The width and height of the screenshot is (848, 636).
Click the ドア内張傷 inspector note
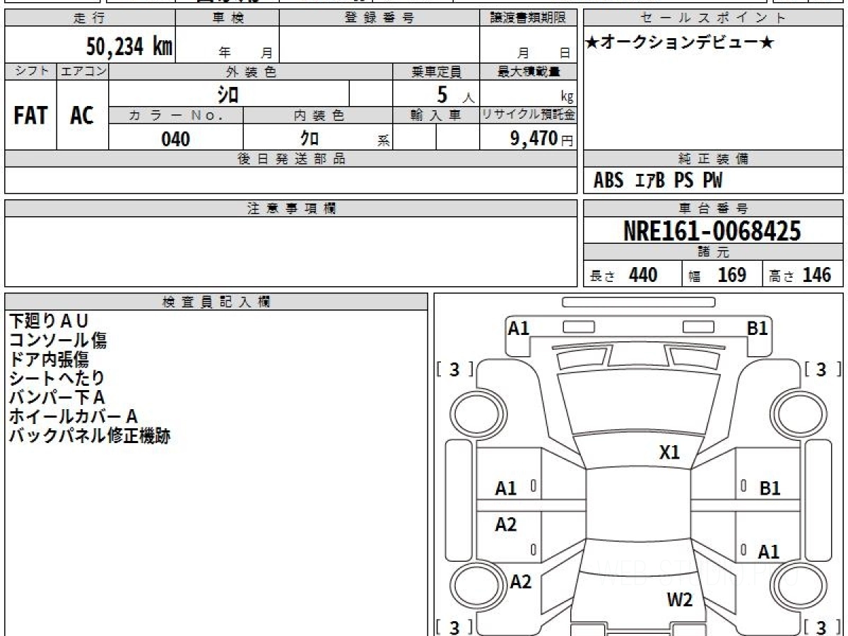click(x=48, y=360)
